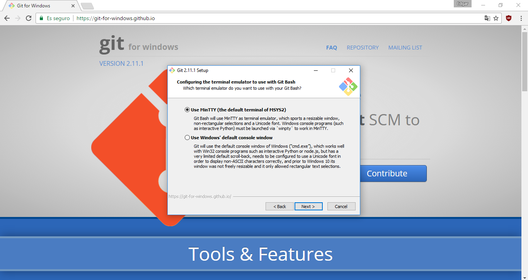Click the Git icon in setup title bar
The height and width of the screenshot is (280, 528).
click(x=172, y=70)
